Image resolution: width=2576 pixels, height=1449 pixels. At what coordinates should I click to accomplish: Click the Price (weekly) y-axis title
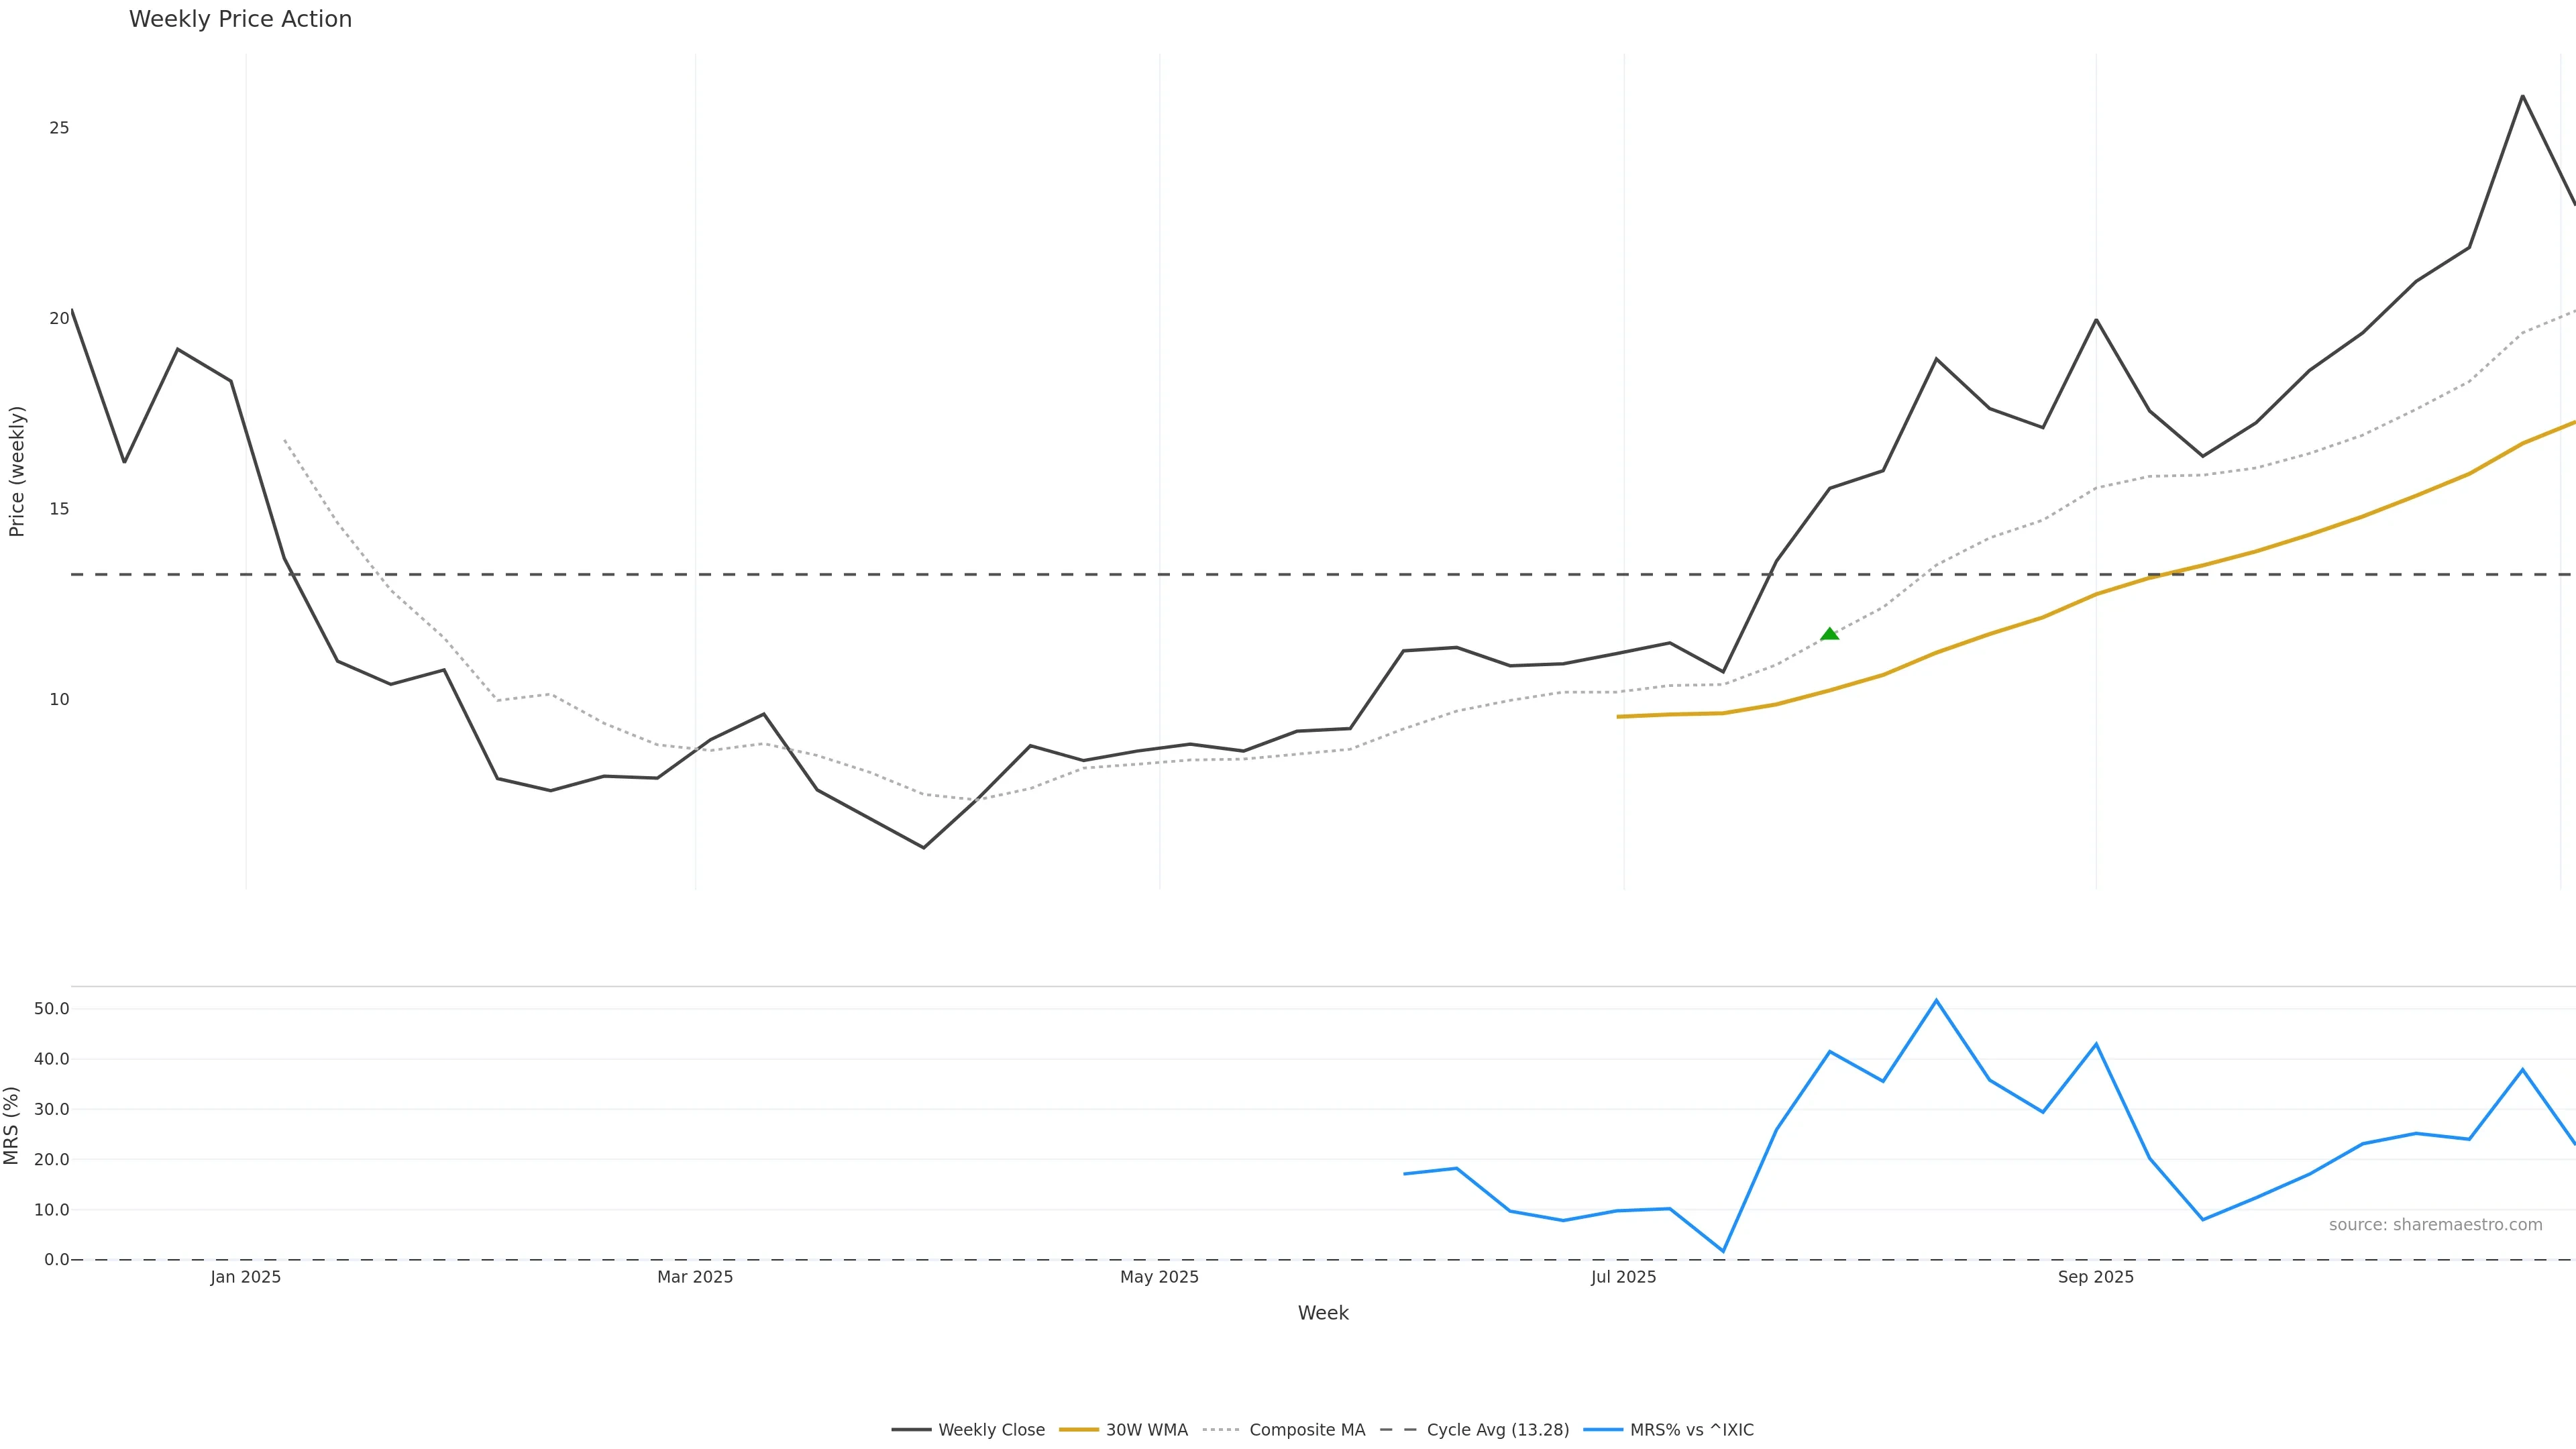(17, 471)
